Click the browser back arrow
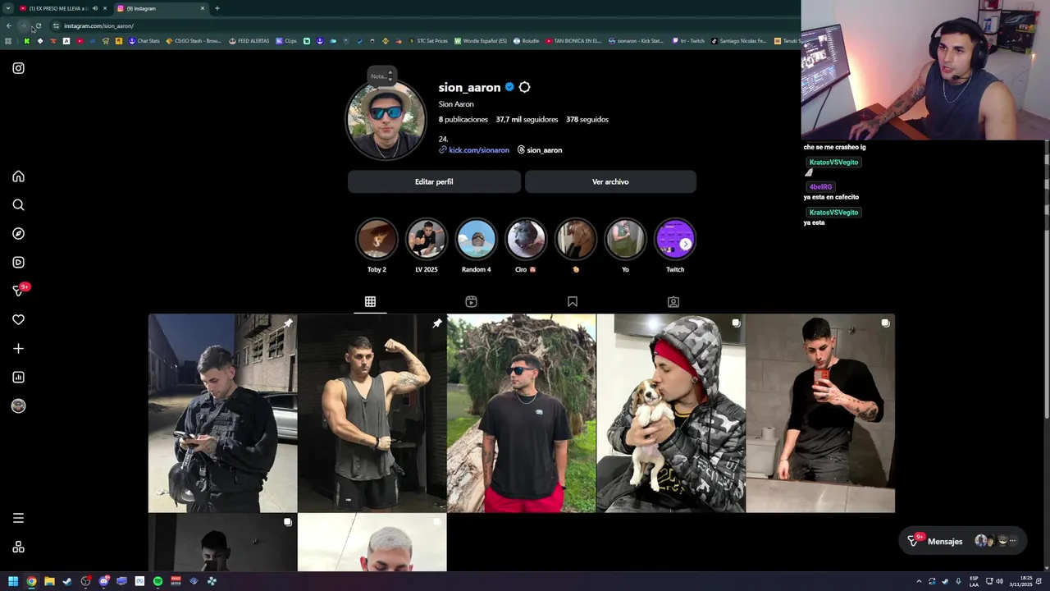 9,25
